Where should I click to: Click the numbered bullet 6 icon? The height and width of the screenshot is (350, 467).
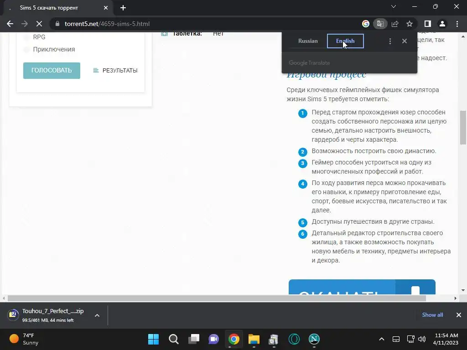[303, 234]
